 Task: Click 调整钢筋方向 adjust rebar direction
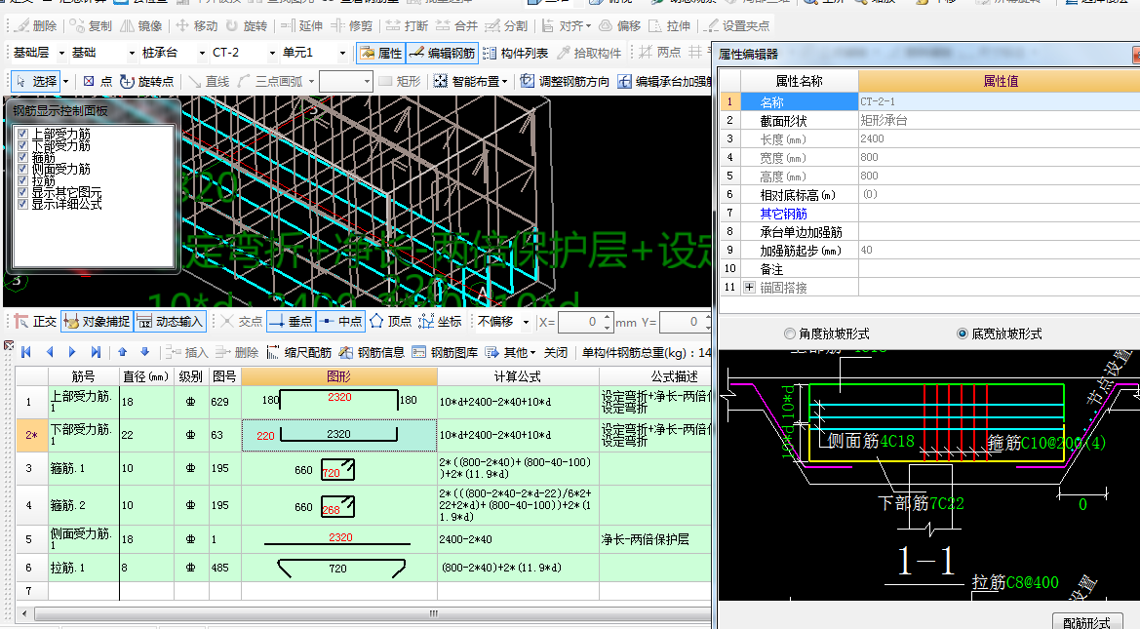pos(565,81)
